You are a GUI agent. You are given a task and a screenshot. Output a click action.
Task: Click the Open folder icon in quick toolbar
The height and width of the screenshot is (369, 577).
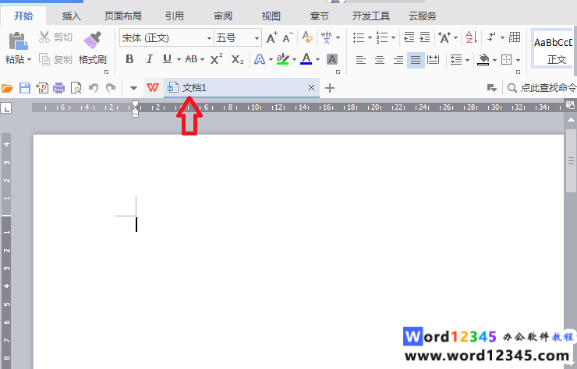click(7, 88)
